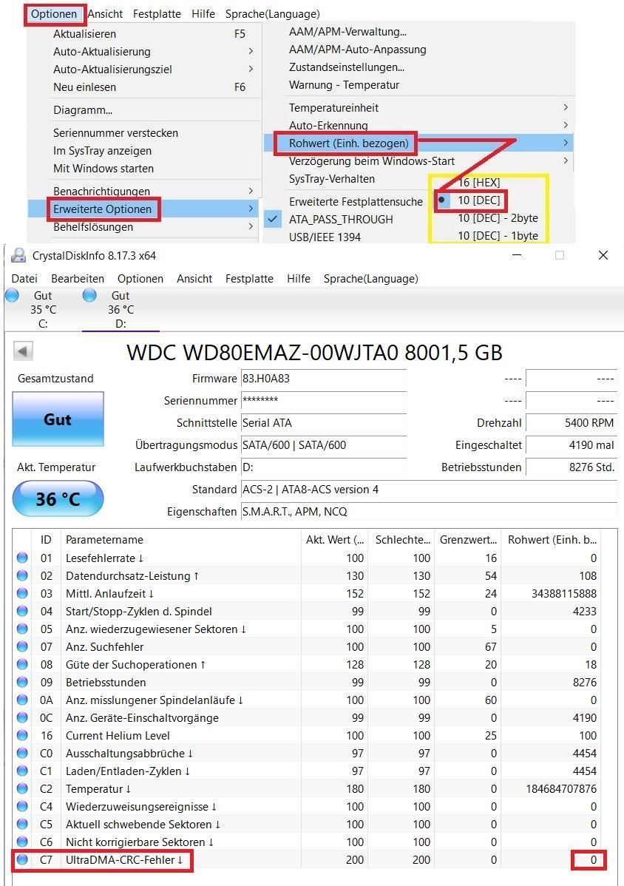Click the Seriennummer field with asterisks
This screenshot has width=624, height=886.
(x=324, y=401)
